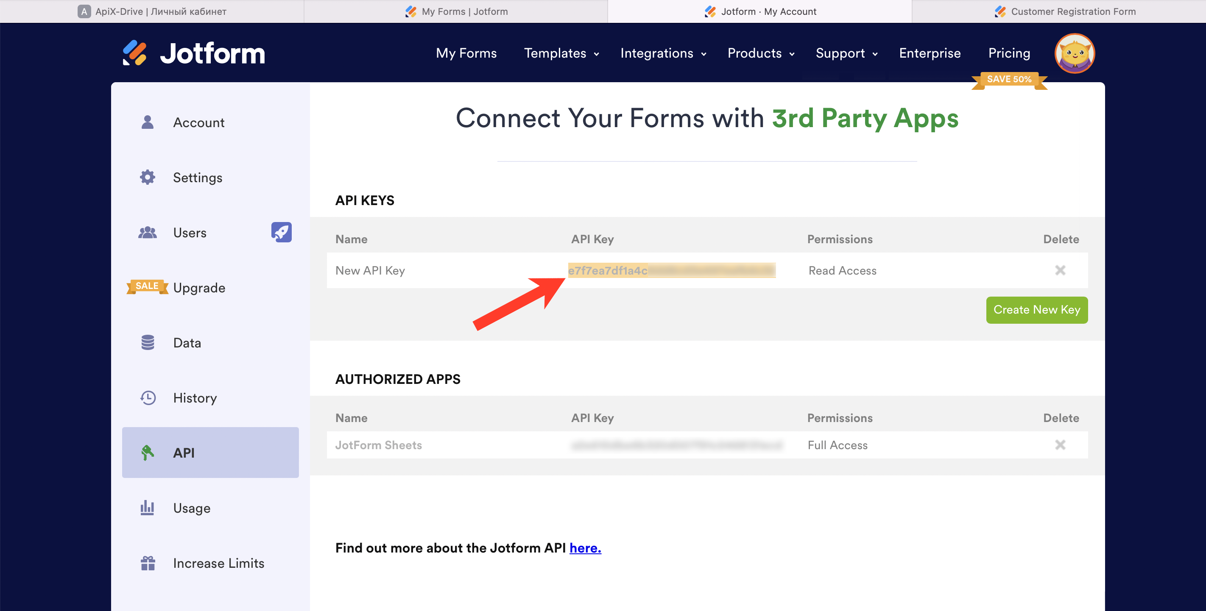Screen dimensions: 1206x611
Task: Open Pricing in top navigation
Action: [x=1009, y=53]
